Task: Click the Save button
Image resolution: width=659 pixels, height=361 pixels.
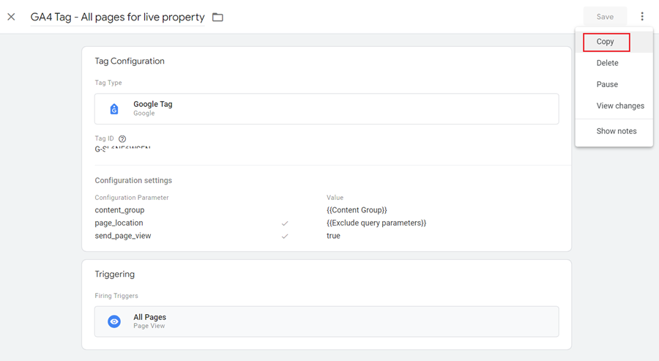Action: [x=605, y=17]
